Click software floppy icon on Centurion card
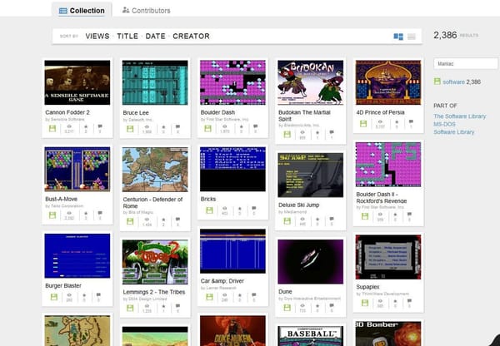Screen dimensions: 500x346 click(130, 221)
